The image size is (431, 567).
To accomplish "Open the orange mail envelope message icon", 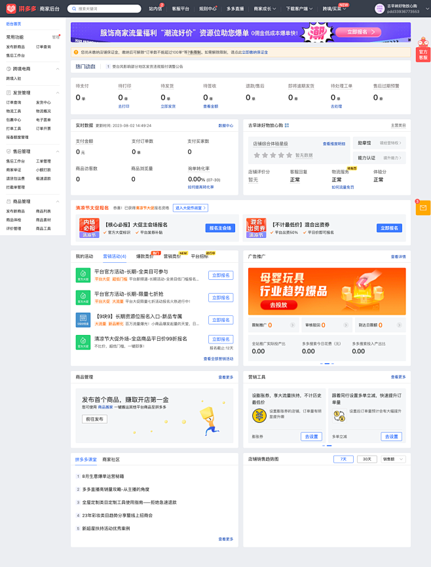I will click(x=423, y=208).
